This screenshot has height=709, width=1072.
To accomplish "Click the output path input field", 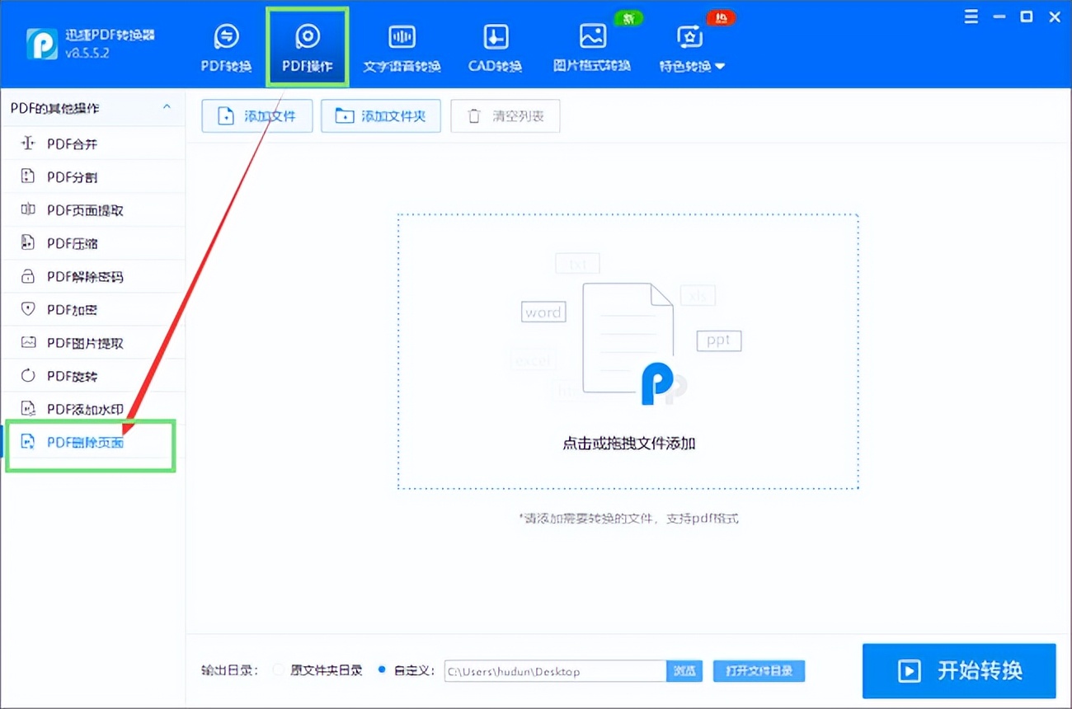I will tap(552, 670).
